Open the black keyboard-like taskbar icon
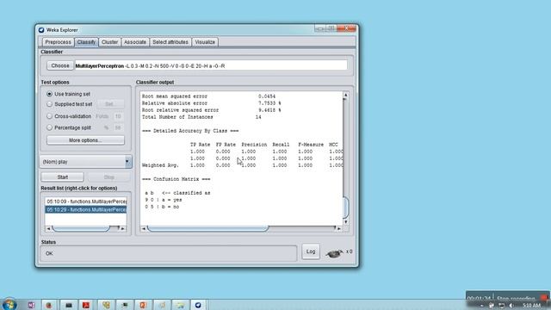551x310 pixels. click(x=69, y=305)
